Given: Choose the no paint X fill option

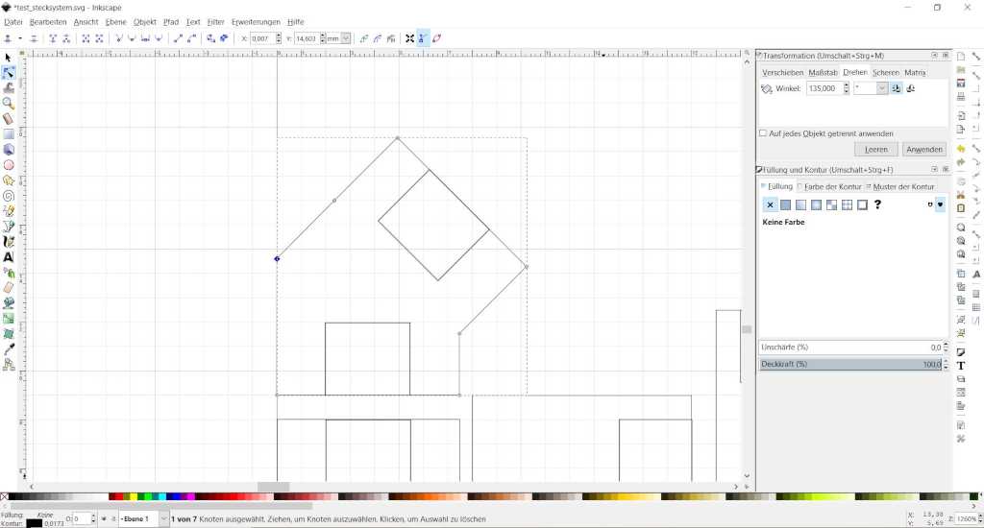Looking at the screenshot, I should tap(770, 204).
